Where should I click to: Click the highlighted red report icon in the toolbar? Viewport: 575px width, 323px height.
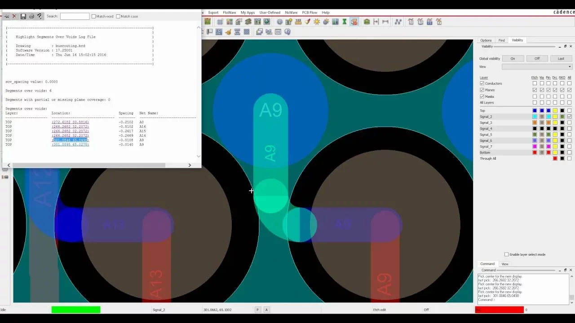point(354,22)
